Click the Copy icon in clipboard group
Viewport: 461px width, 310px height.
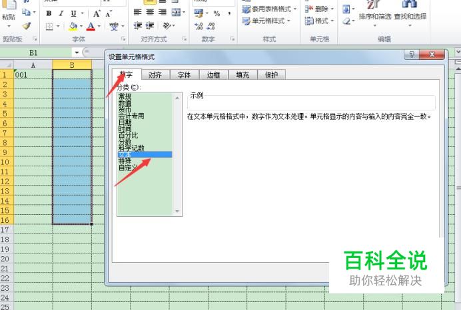point(26,13)
